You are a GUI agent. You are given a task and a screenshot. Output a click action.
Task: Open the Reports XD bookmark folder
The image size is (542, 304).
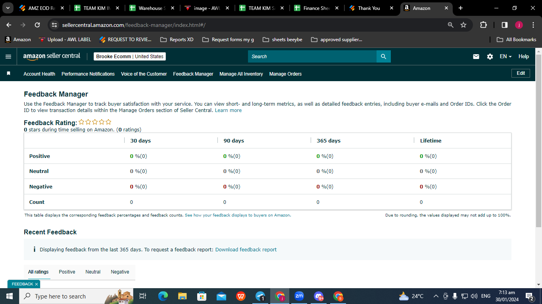coord(177,40)
